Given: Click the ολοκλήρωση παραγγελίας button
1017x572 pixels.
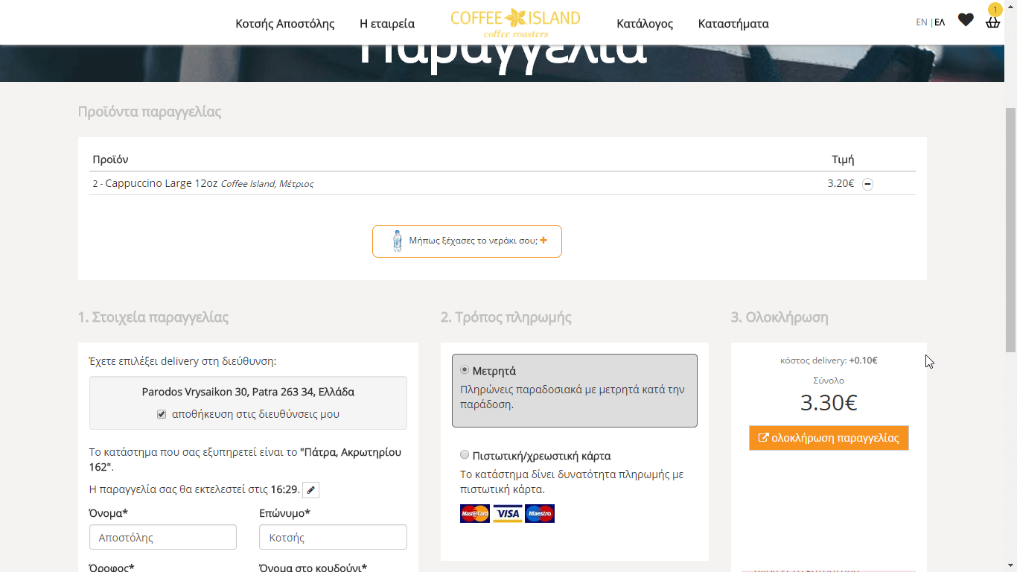Looking at the screenshot, I should [829, 438].
